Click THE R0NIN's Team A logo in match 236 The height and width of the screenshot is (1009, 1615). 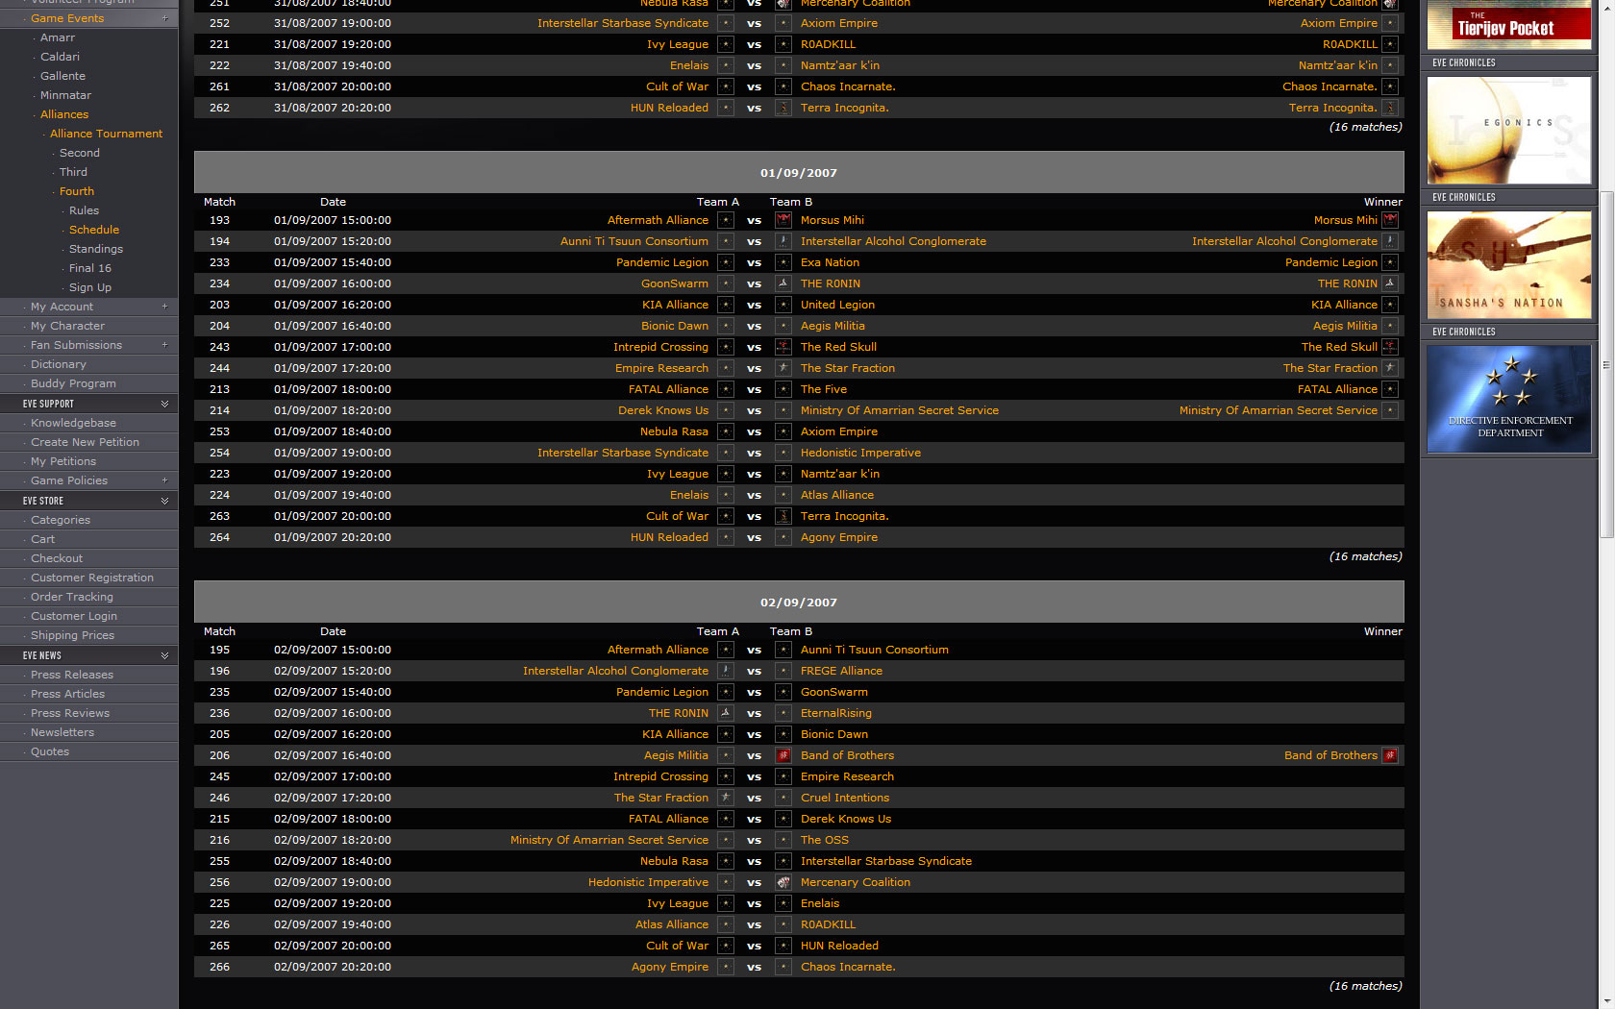coord(726,713)
